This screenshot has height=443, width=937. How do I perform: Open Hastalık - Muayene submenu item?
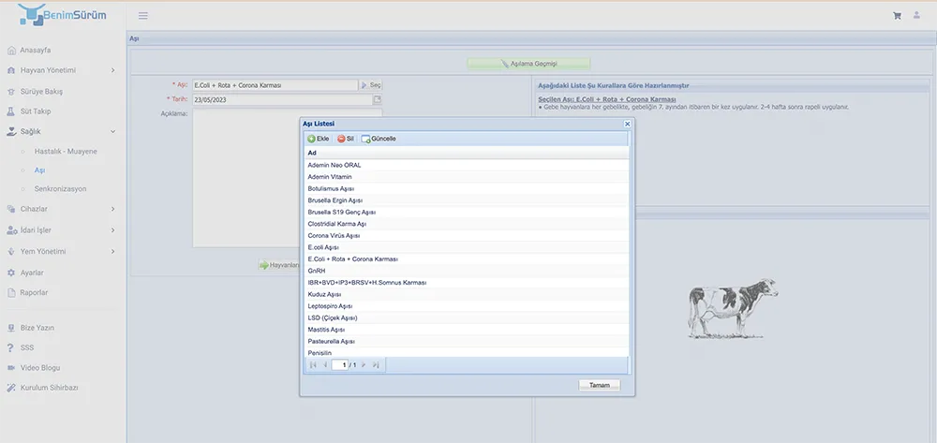pyautogui.click(x=66, y=151)
